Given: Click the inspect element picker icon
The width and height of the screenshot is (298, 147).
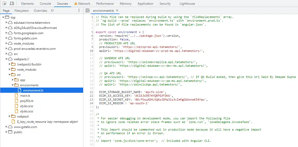Looking at the screenshot, I should (x=4, y=4).
